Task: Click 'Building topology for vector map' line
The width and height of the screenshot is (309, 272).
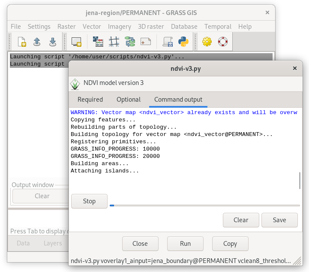Action: (171, 134)
